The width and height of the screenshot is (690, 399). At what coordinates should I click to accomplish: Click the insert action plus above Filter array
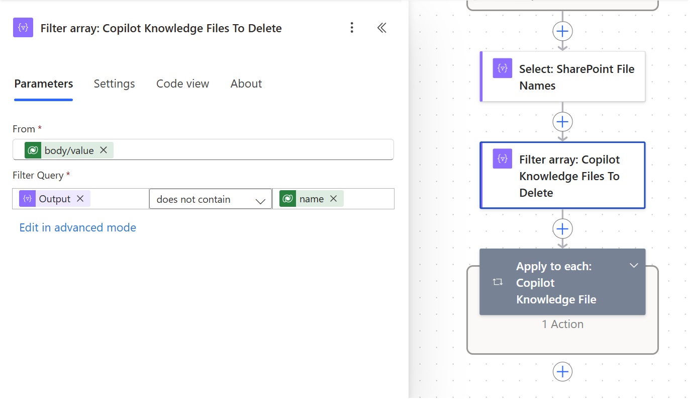pos(562,121)
